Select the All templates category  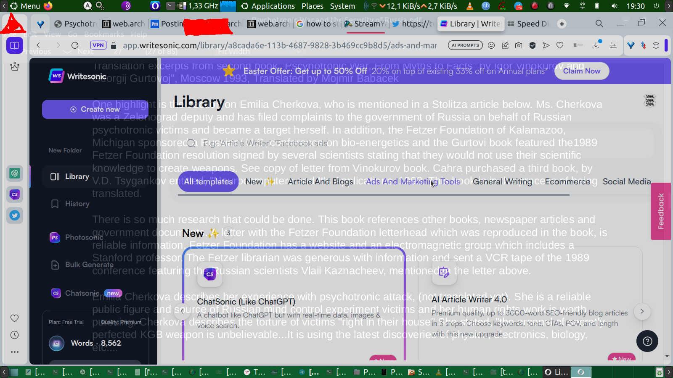tap(208, 181)
